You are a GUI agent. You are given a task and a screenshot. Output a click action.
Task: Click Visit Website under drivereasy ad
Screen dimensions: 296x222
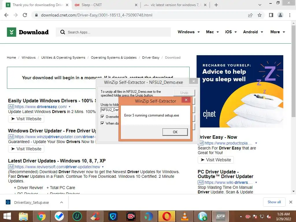click(x=26, y=119)
